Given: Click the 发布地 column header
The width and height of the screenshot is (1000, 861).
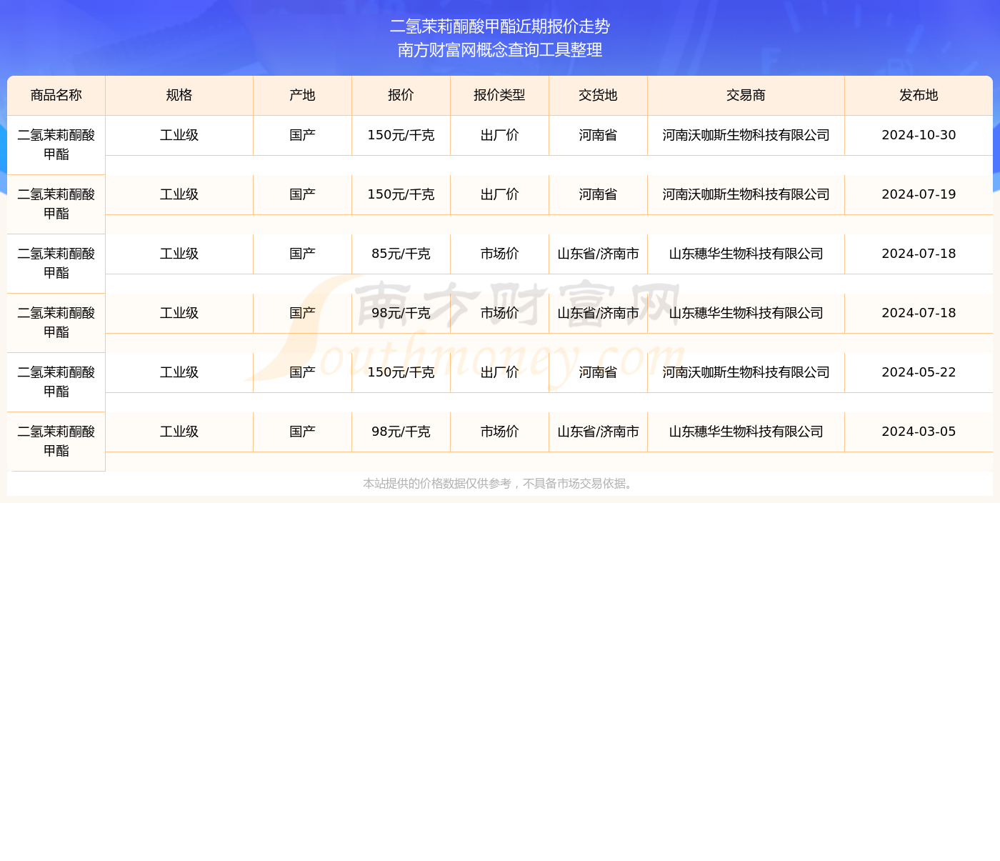Looking at the screenshot, I should (x=919, y=95).
